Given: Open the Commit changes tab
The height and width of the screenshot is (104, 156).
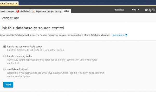Looking at the screenshot, I should click(x=7, y=11).
